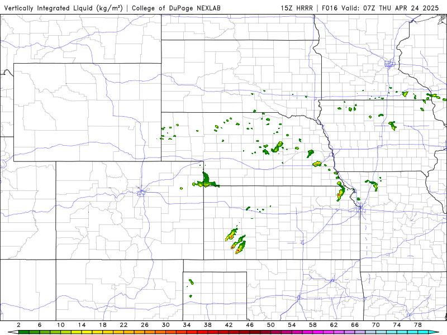Click the '66' value on the color scale

(355, 325)
